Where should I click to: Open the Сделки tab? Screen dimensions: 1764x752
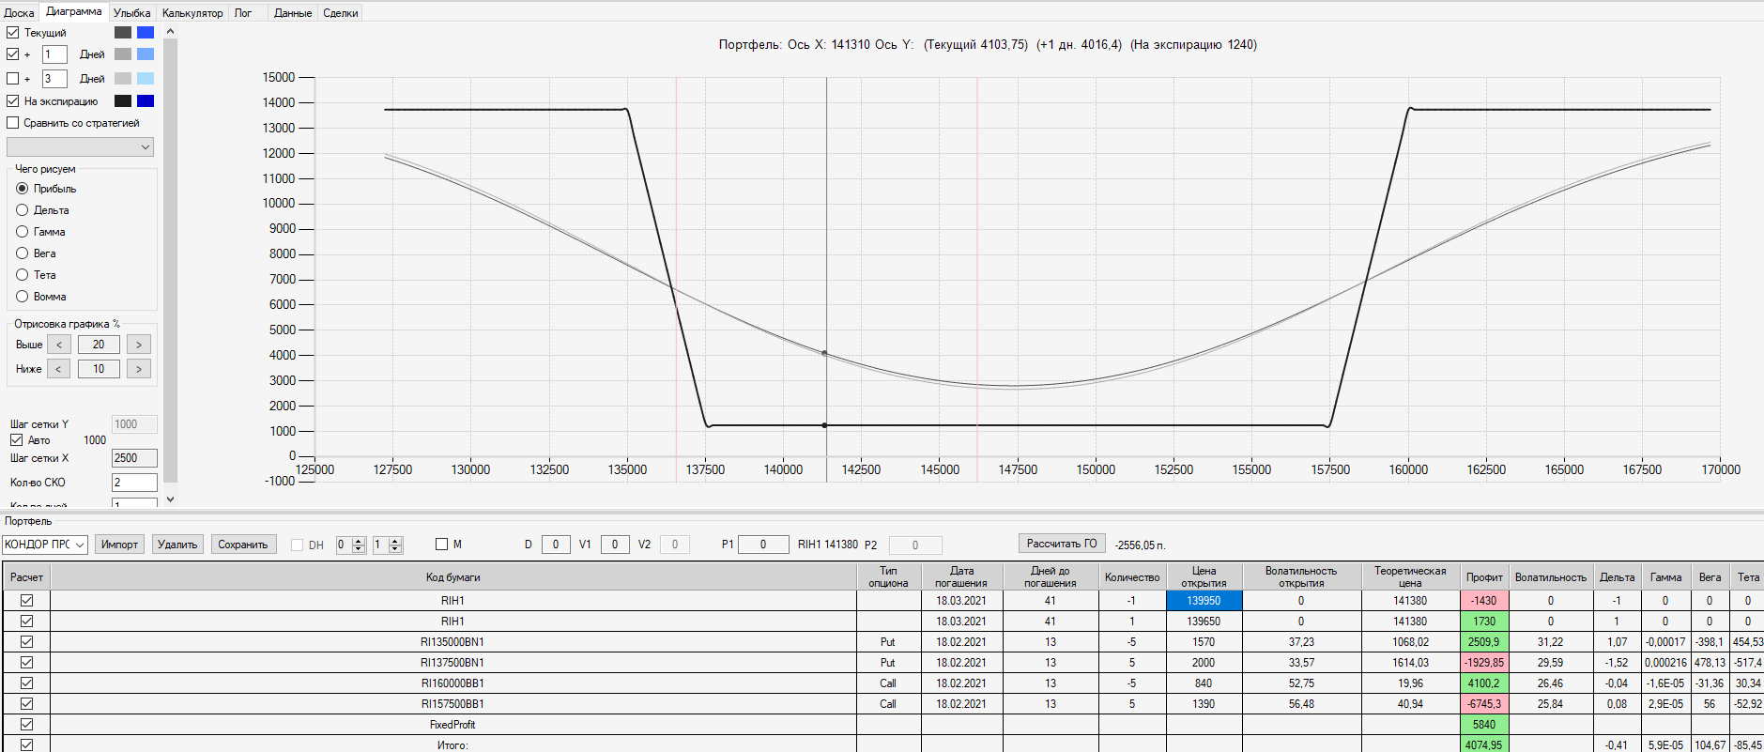click(341, 13)
